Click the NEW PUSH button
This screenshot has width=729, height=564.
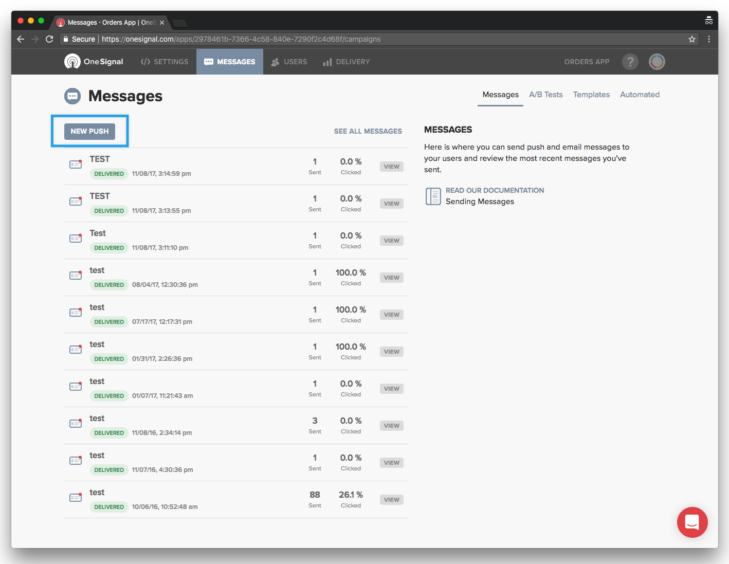point(89,131)
